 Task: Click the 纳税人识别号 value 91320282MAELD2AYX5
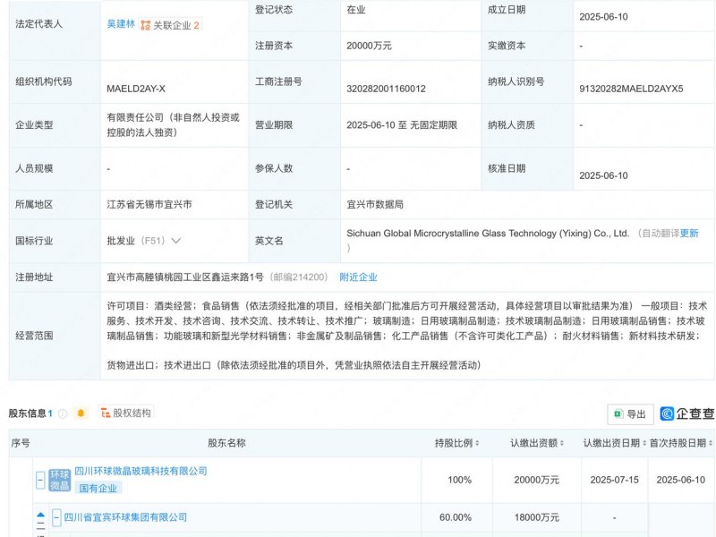click(x=631, y=89)
